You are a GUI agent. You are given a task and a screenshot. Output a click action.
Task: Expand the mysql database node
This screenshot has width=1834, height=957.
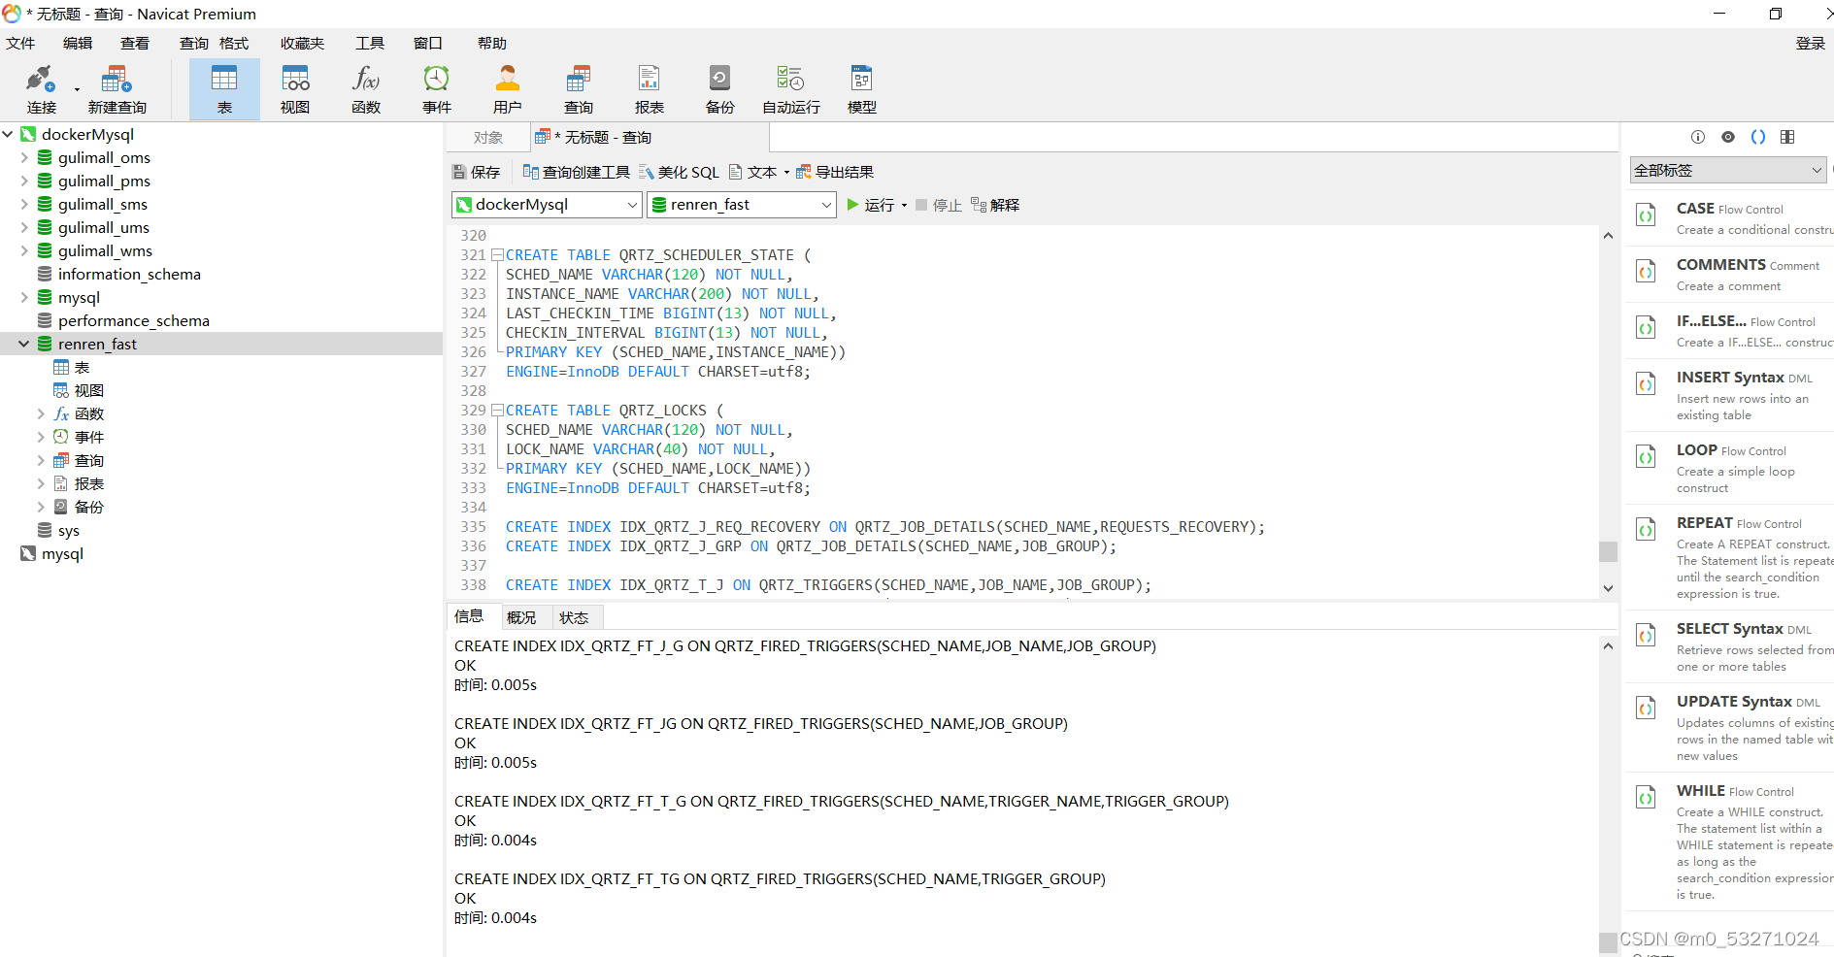pos(24,297)
